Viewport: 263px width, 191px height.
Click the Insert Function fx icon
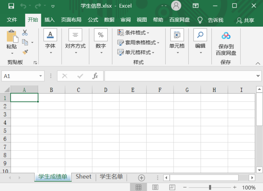[95, 76]
